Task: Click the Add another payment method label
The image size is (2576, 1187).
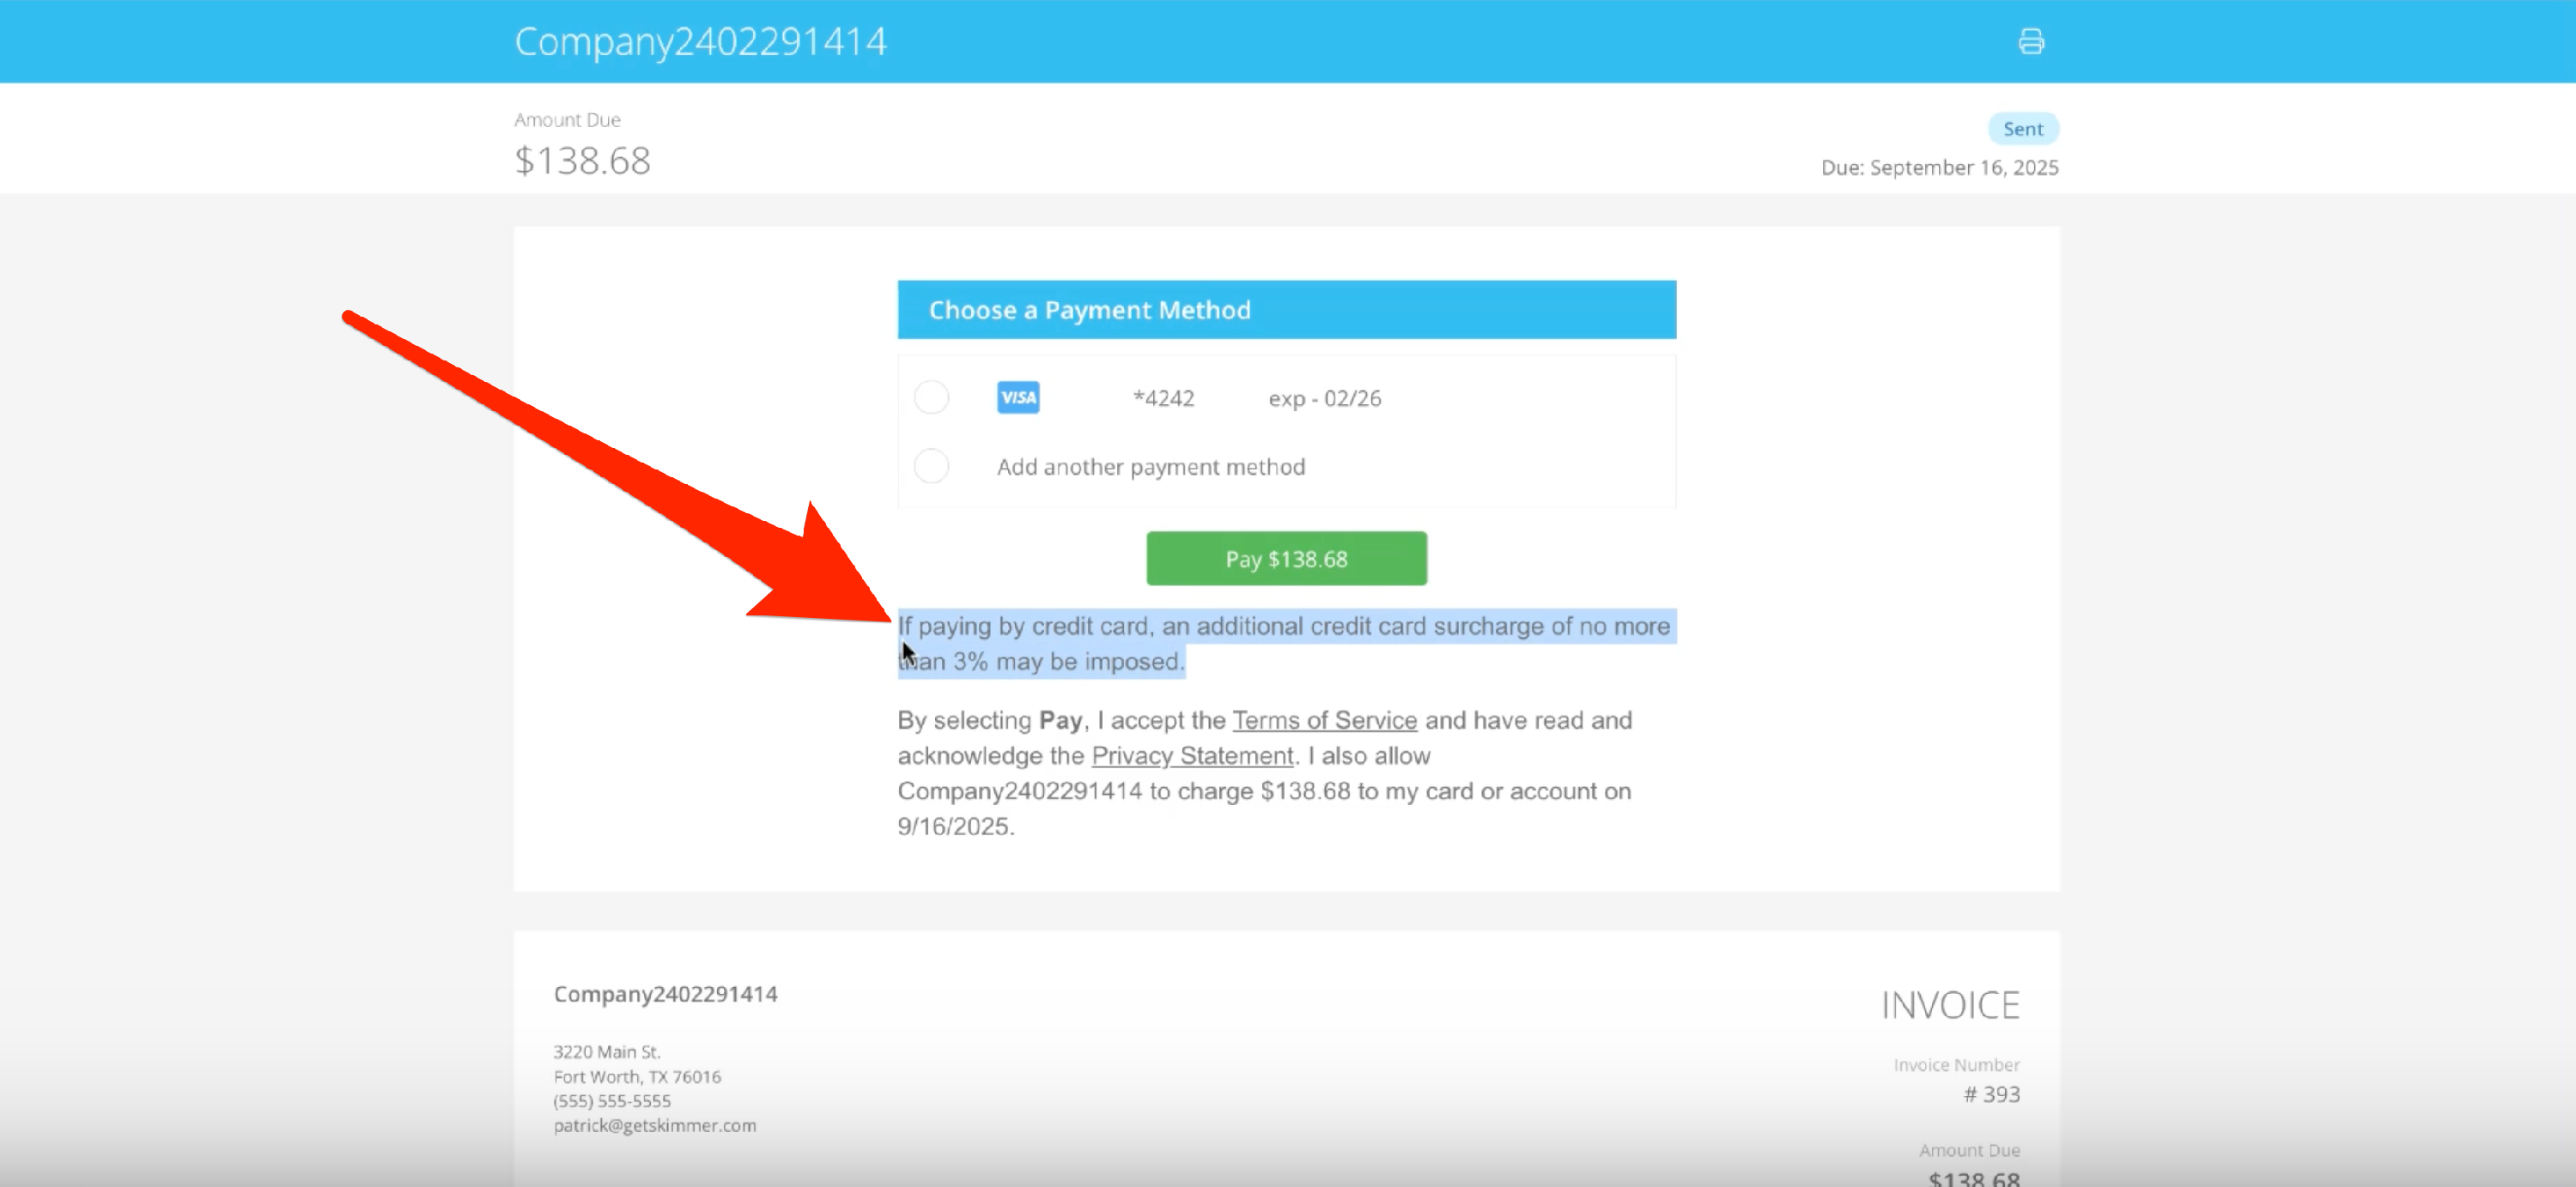Action: 1150,467
